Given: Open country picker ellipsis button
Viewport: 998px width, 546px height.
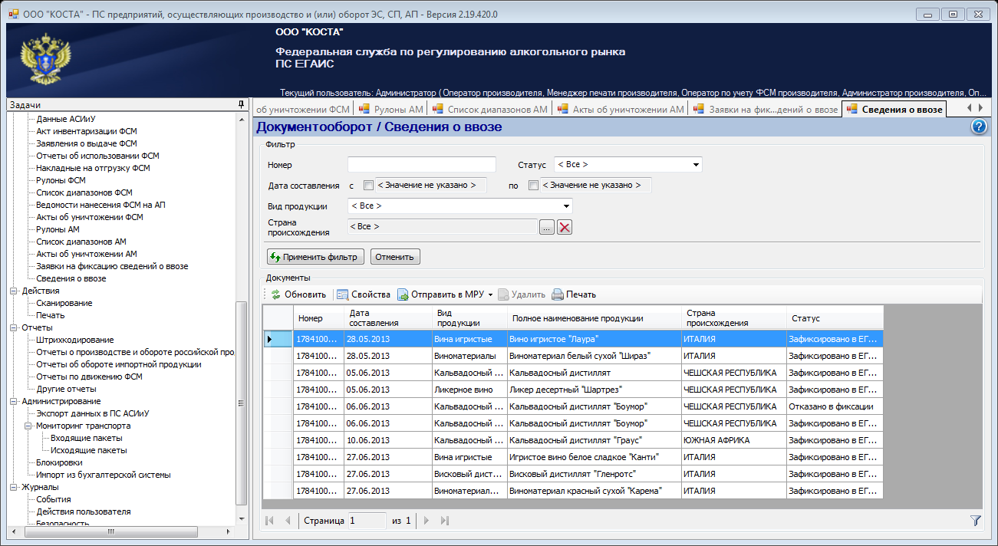Looking at the screenshot, I should pos(546,227).
